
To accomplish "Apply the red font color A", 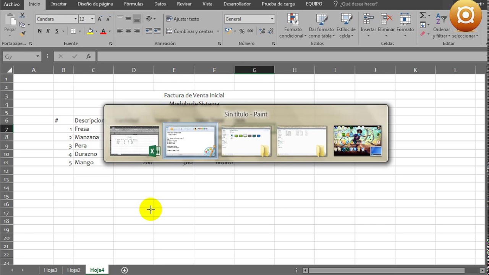I will 103,31.
